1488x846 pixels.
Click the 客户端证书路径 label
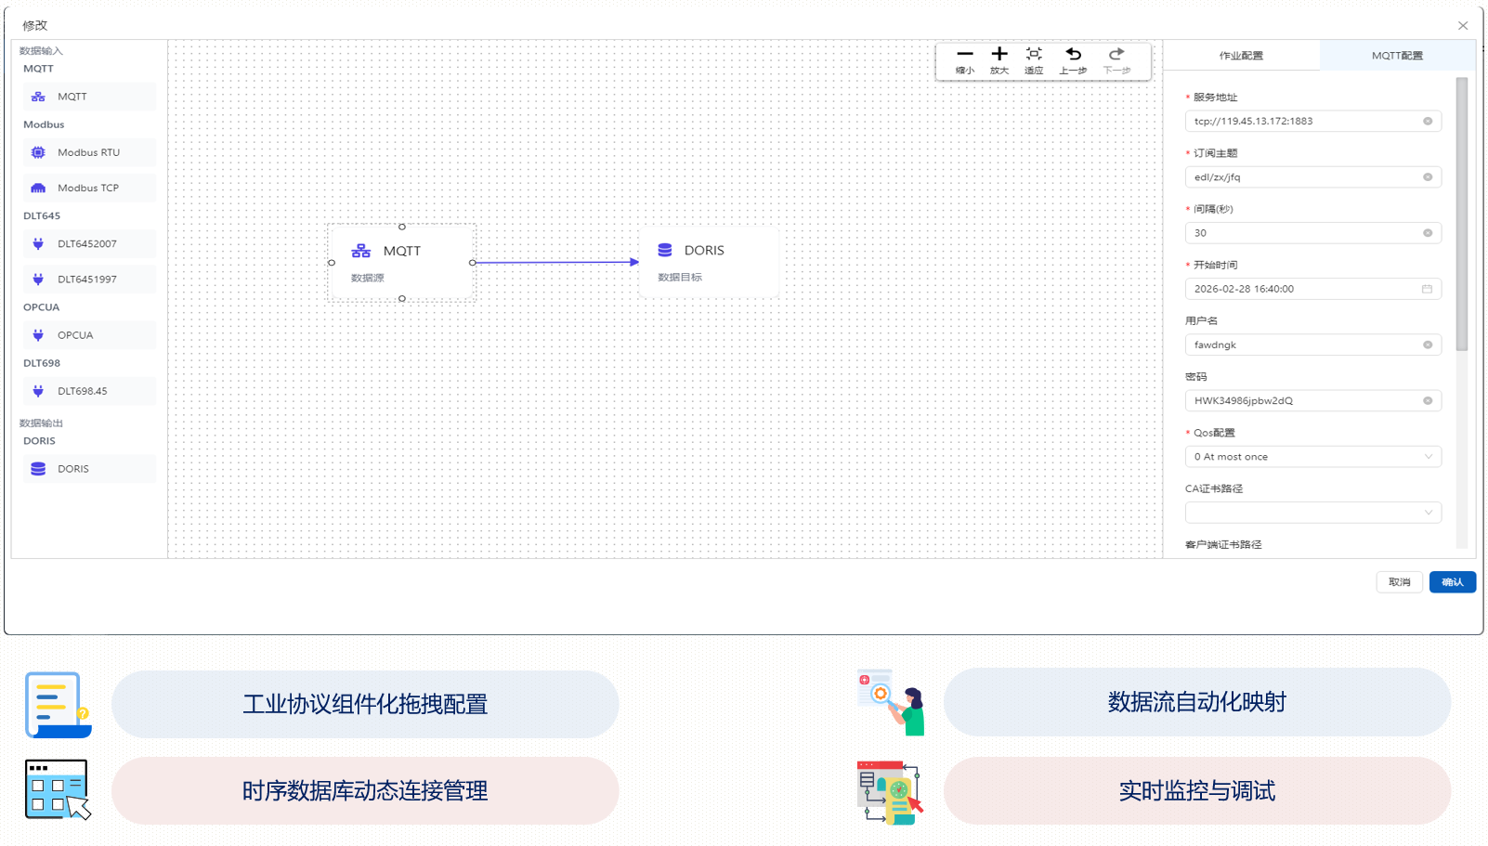click(1223, 545)
